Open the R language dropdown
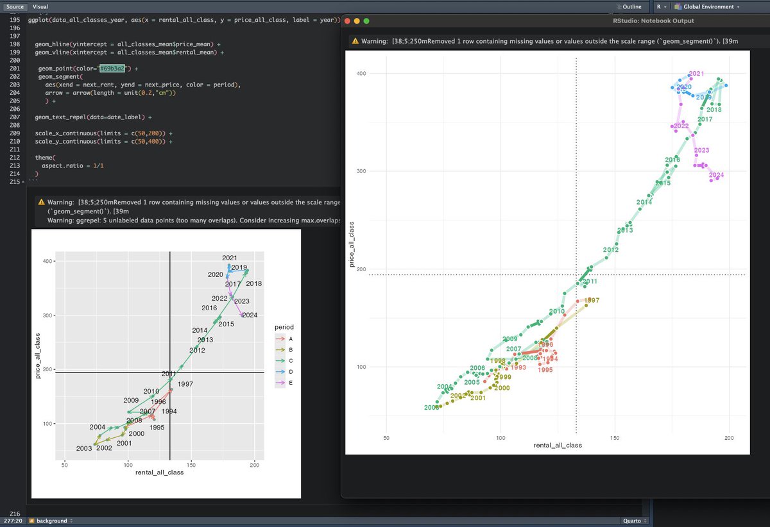Screen dimensions: 770x527 point(662,6)
